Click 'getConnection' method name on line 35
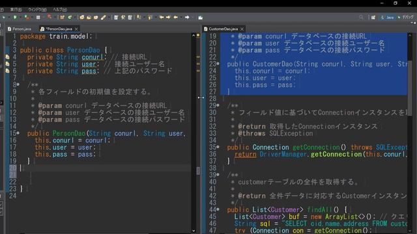The height and width of the screenshot is (234, 417). [316, 147]
